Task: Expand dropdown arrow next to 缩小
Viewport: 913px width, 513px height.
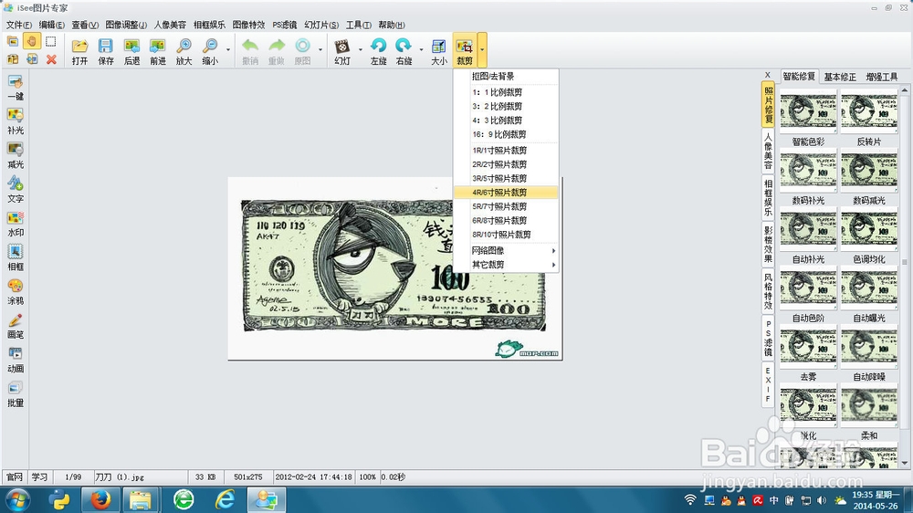Action: coord(227,49)
